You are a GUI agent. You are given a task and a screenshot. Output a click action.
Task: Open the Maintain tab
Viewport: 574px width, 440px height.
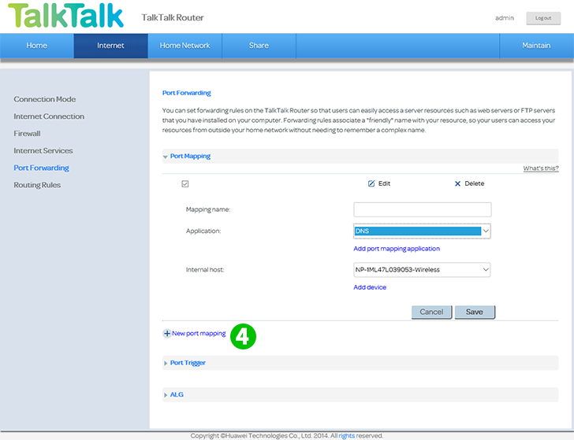point(536,46)
